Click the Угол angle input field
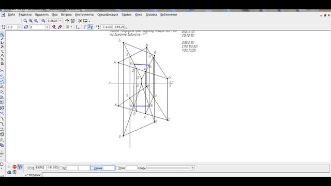331x186 pixels. pos(132,168)
